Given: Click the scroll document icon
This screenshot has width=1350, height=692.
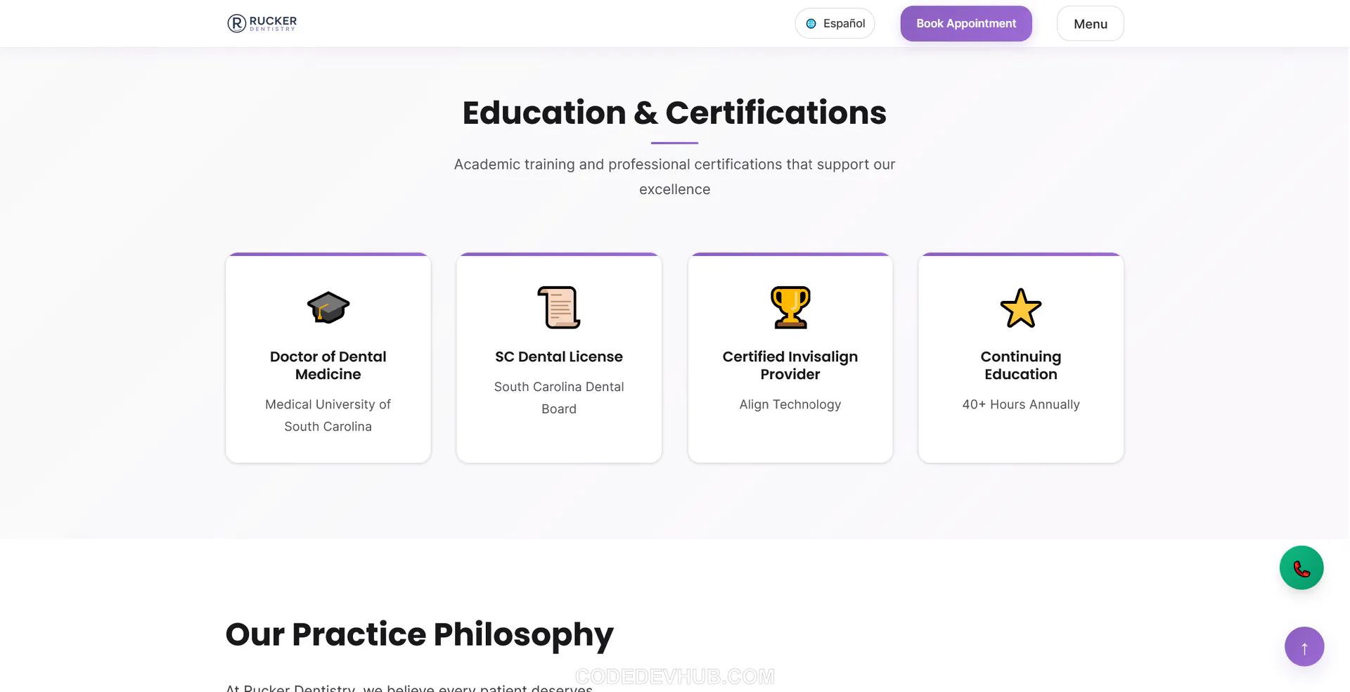Looking at the screenshot, I should pos(559,307).
